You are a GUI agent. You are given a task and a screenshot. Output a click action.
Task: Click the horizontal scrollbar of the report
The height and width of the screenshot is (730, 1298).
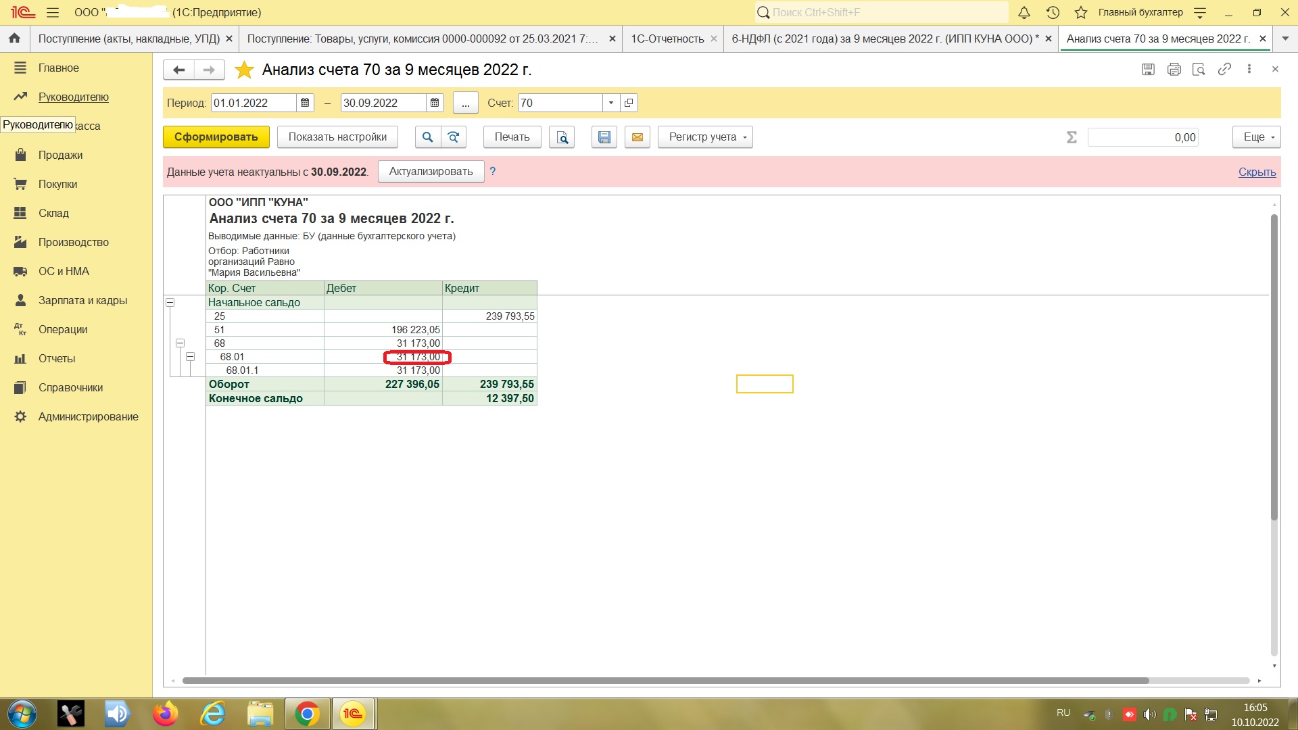666,681
